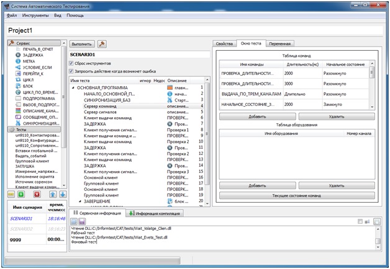Click the ВЫЗОВ_ПОДПРОГ... icon
The height and width of the screenshot is (269, 390).
point(18,105)
